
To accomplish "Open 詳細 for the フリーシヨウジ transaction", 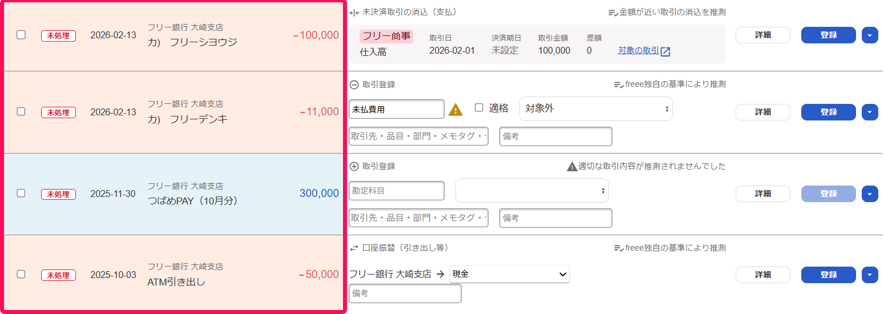I will [x=763, y=35].
